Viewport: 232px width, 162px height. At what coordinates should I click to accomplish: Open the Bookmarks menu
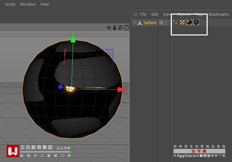coord(219,14)
